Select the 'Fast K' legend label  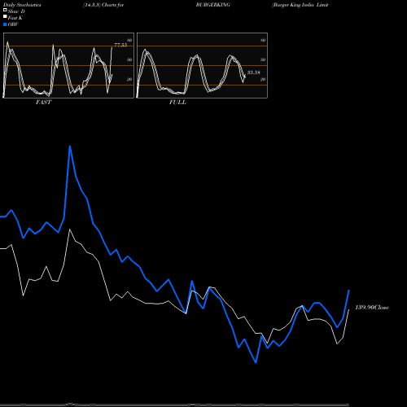coord(15,18)
